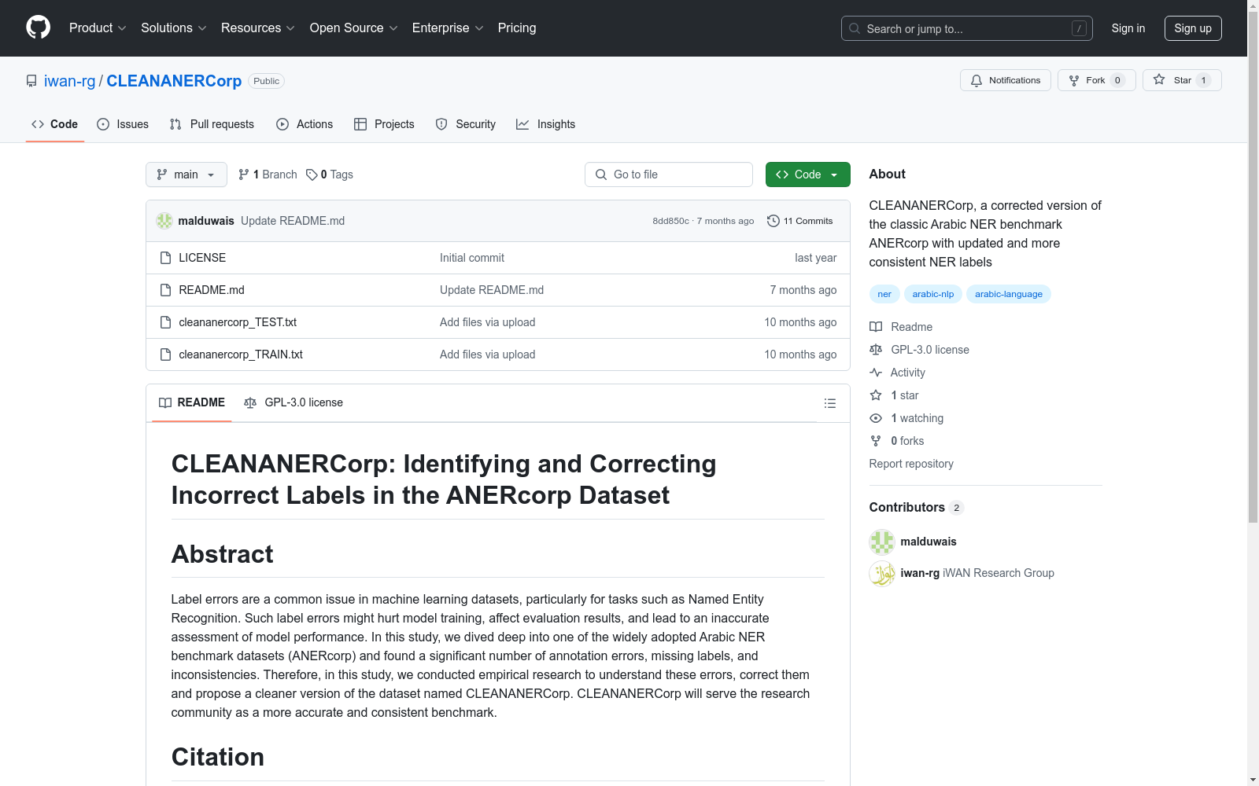Open the arabic-language topic tag
Viewport: 1259px width, 786px height.
(x=1009, y=294)
